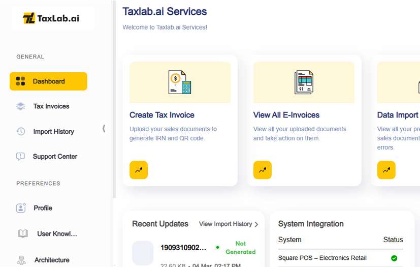Viewport: 420px width, 267px height.
Task: Click the Support Center chat icon
Action: pyautogui.click(x=21, y=157)
